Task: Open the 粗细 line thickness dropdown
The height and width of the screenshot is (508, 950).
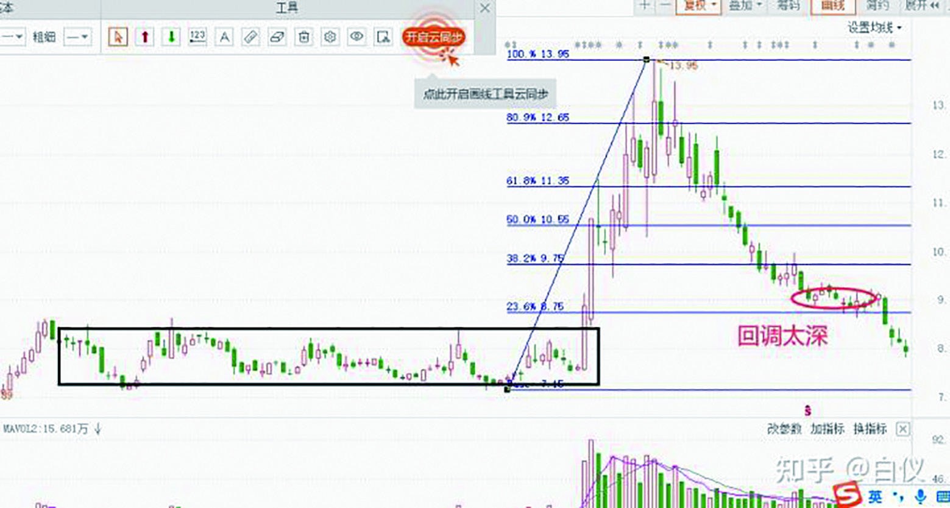Action: [x=77, y=37]
